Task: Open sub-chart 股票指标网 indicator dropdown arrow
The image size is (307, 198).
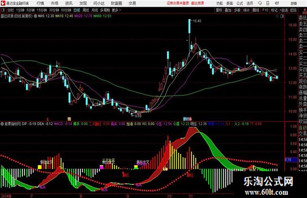Action: pyautogui.click(x=2, y=124)
